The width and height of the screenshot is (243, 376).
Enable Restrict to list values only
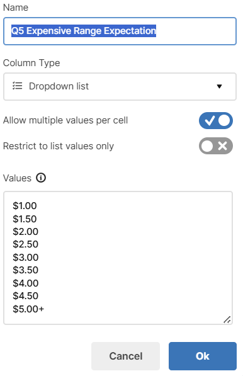(x=216, y=145)
